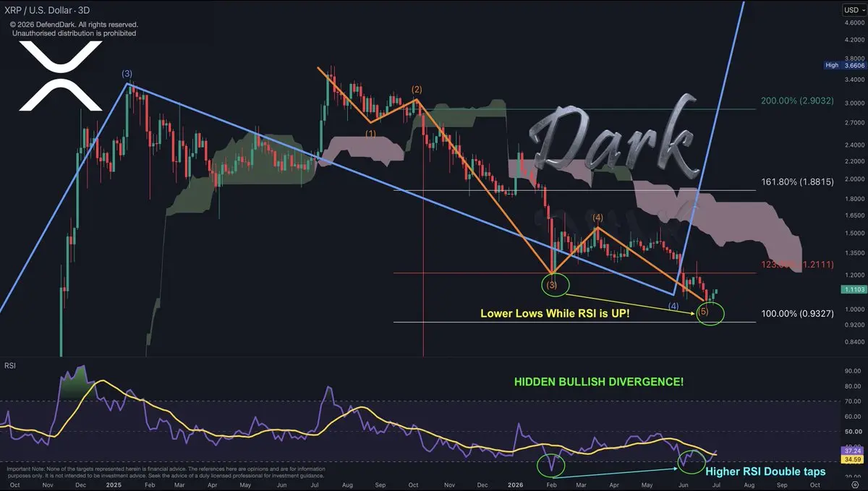The height and width of the screenshot is (491, 868).
Task: Select the Higher RSI Double taps note
Action: point(765,471)
